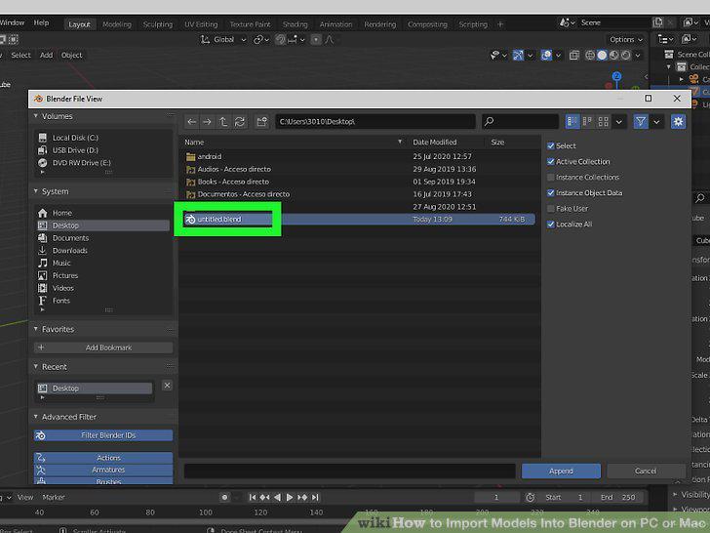Switch to thumbnail display mode
The image size is (710, 533).
click(x=603, y=121)
